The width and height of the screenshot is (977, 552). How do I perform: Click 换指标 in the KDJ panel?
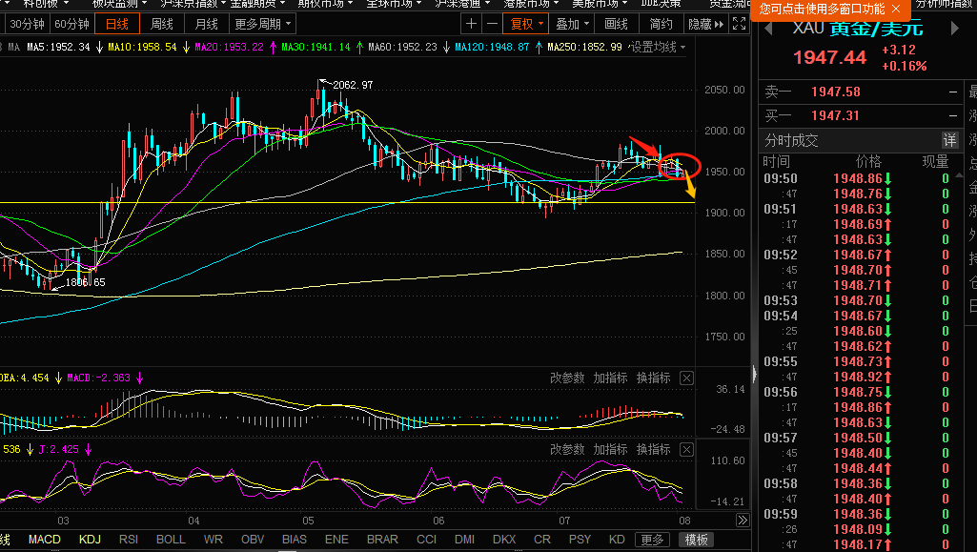pyautogui.click(x=653, y=449)
